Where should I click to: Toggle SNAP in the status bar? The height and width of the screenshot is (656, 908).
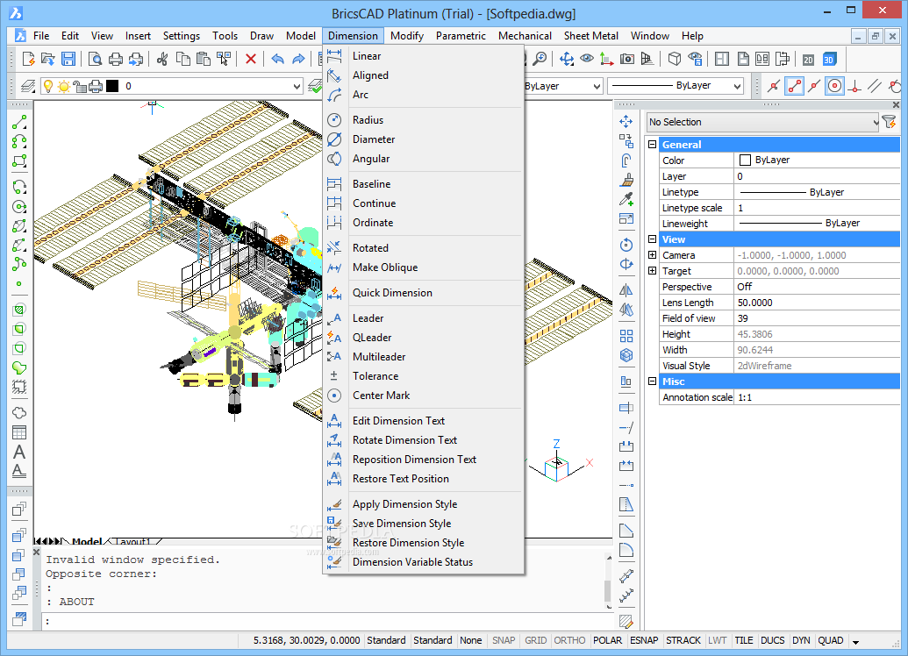point(504,640)
